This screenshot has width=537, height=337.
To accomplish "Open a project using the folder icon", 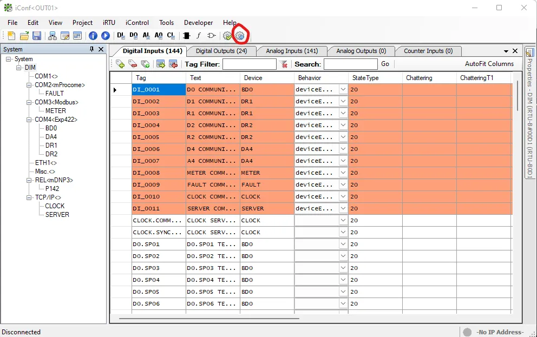I will (x=24, y=36).
